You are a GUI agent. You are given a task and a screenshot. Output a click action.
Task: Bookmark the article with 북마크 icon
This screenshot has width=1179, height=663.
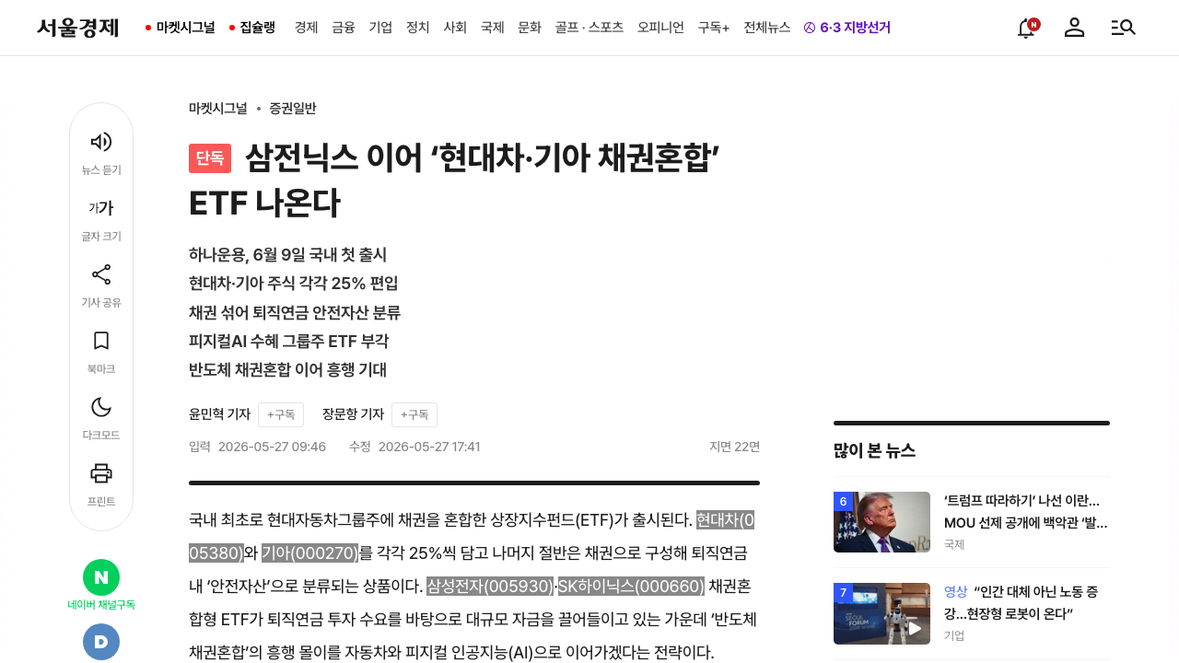point(101,341)
